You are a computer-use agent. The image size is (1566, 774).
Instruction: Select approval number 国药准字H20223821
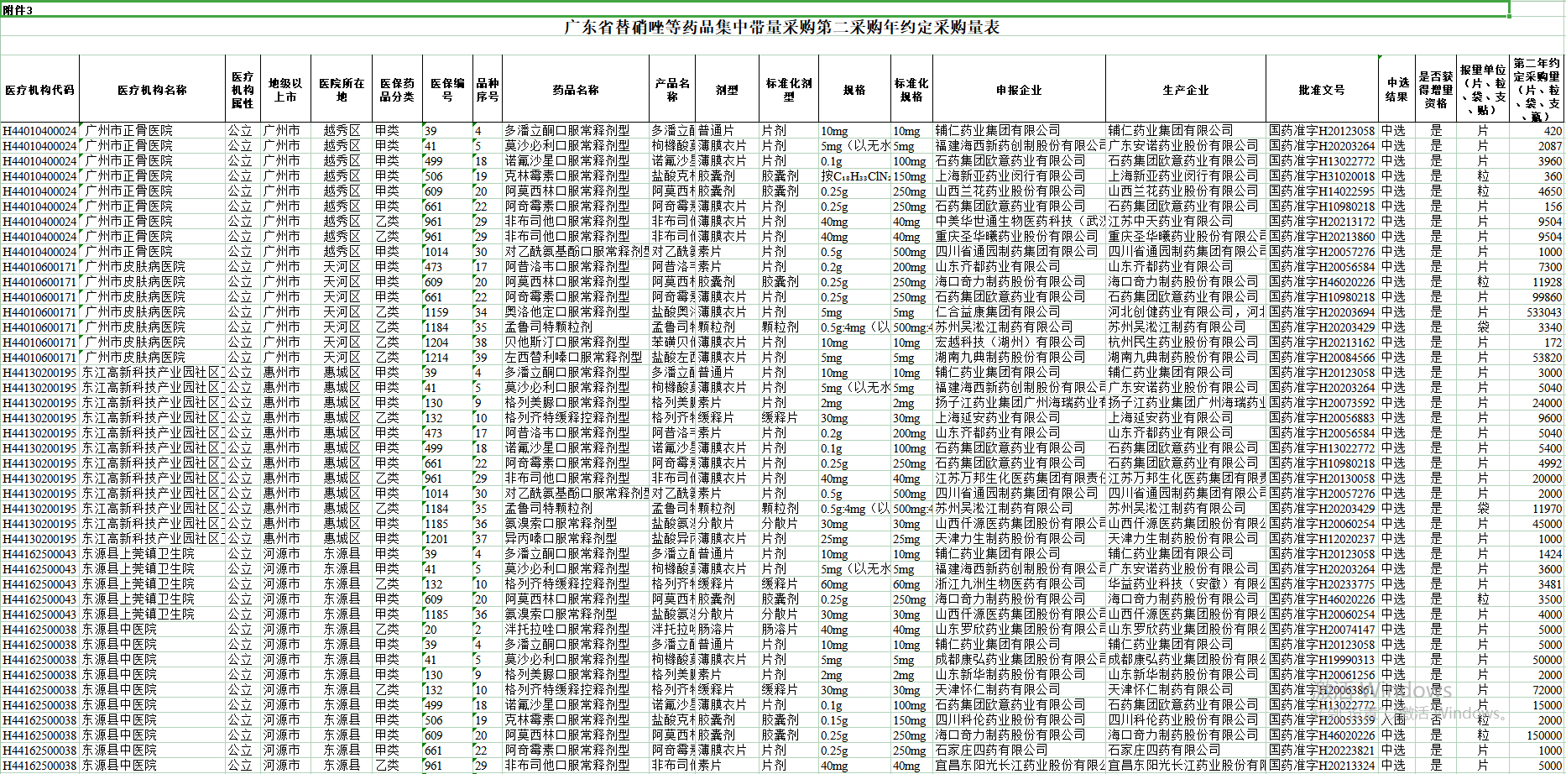point(1322,750)
